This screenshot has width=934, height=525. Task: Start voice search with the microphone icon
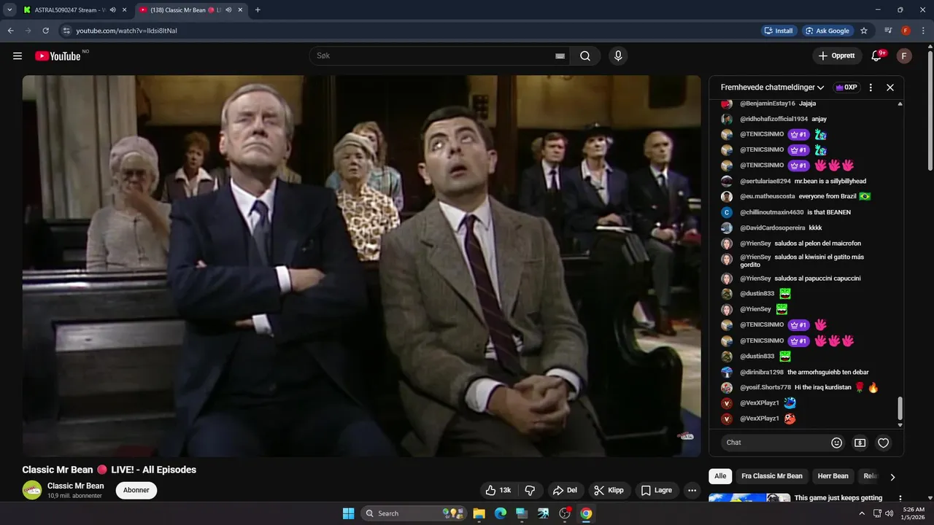618,56
